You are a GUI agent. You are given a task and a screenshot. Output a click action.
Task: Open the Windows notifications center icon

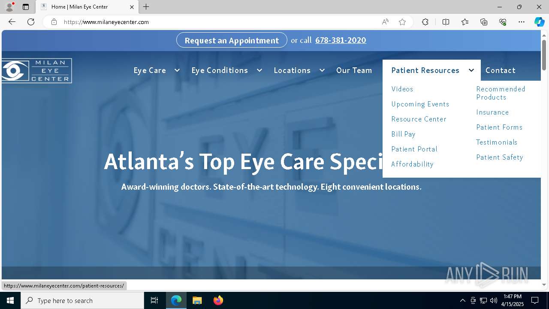pyautogui.click(x=535, y=300)
